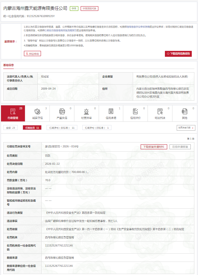Screen dimensions: 198x275
Task: Select the 信用评价 checklist icon
Action: (x=135, y=112)
